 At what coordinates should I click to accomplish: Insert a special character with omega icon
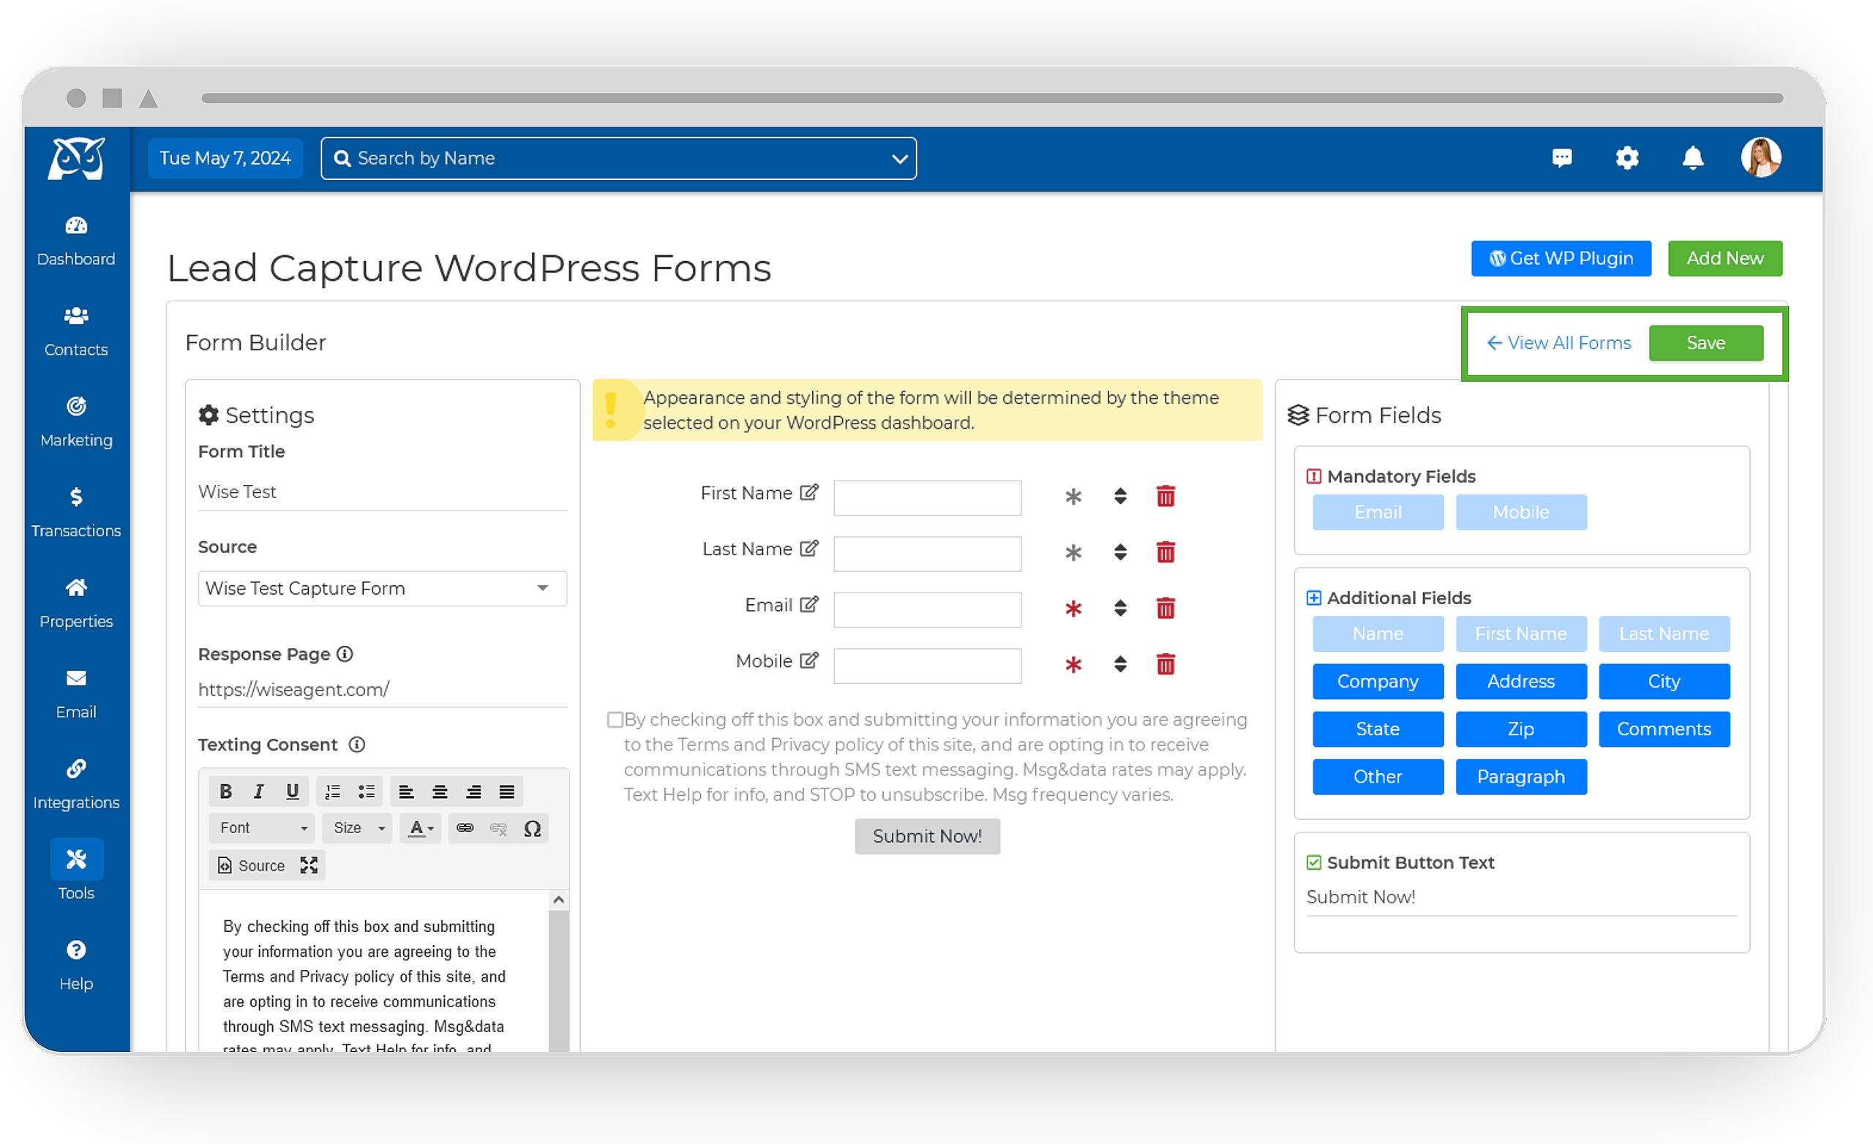(x=532, y=828)
